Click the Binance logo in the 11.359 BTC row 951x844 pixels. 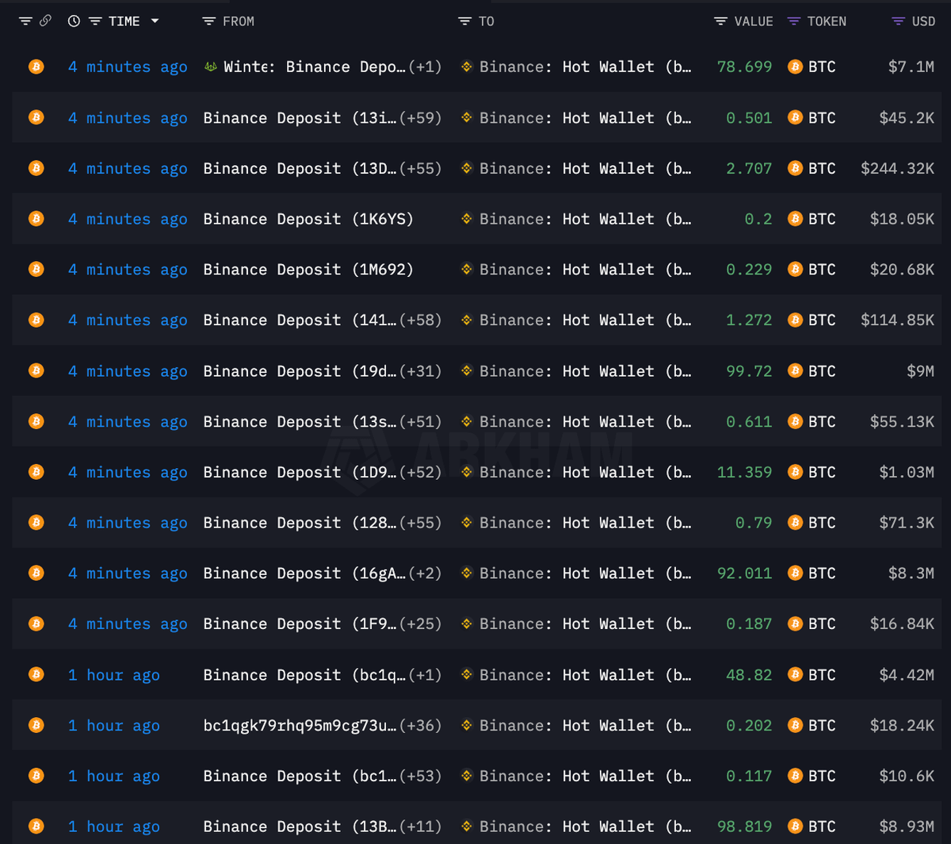[467, 472]
